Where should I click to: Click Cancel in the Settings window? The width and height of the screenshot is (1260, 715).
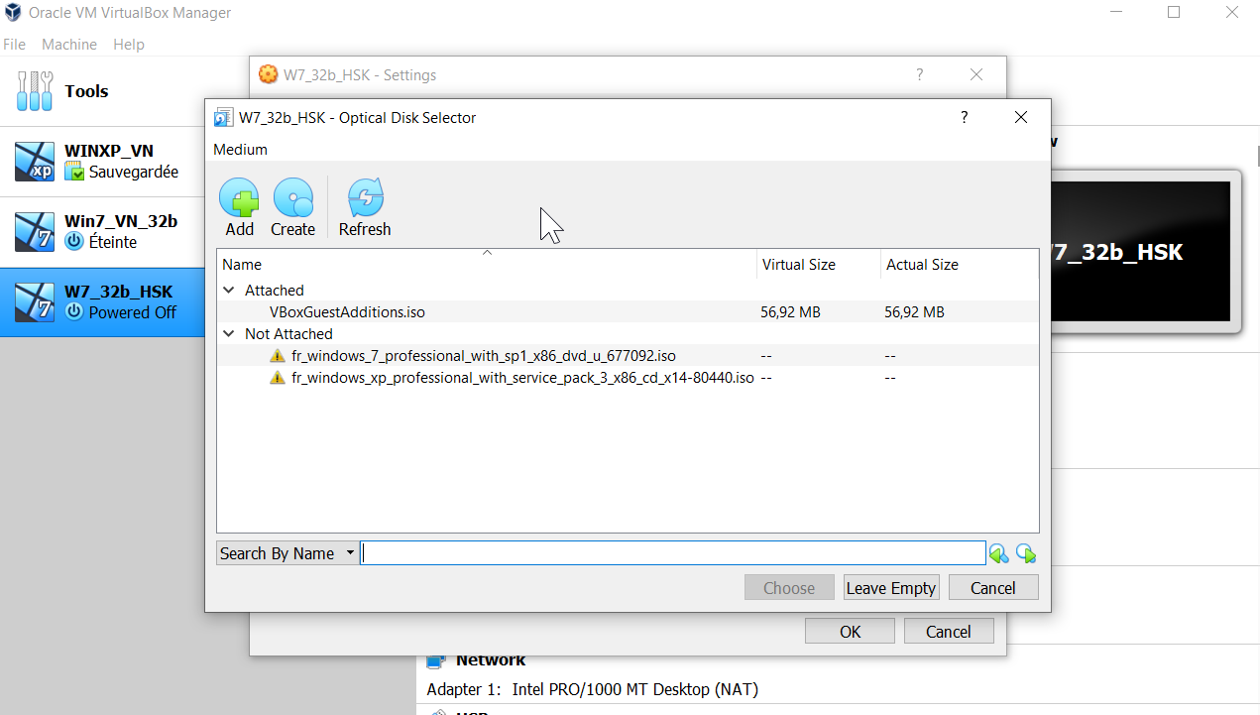coord(949,632)
